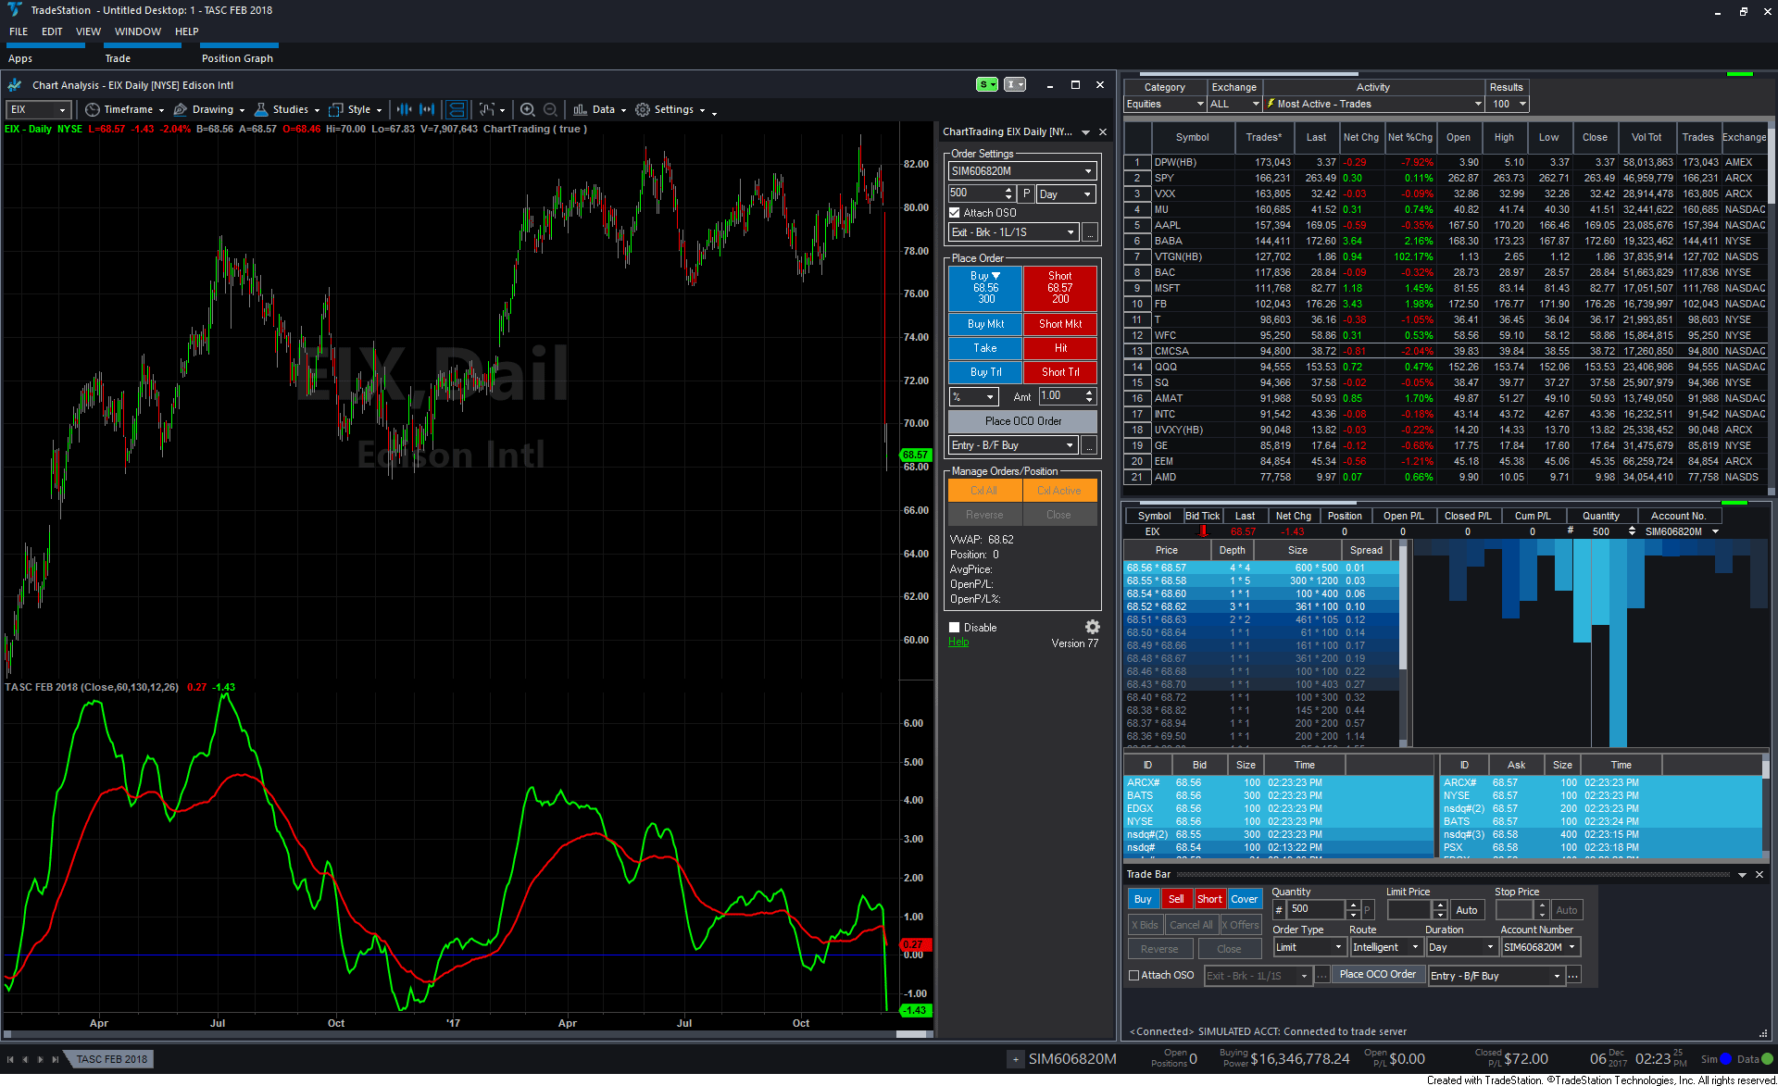Viewport: 1778px width, 1086px height.
Task: Open the Most Active - Trades dropdown
Action: [1374, 104]
